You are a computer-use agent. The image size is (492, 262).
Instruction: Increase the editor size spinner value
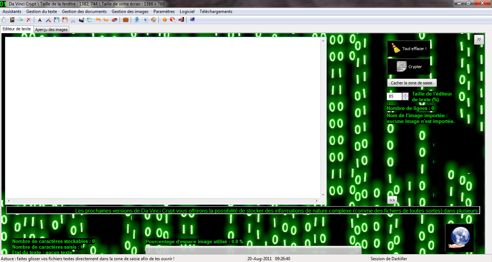click(406, 94)
